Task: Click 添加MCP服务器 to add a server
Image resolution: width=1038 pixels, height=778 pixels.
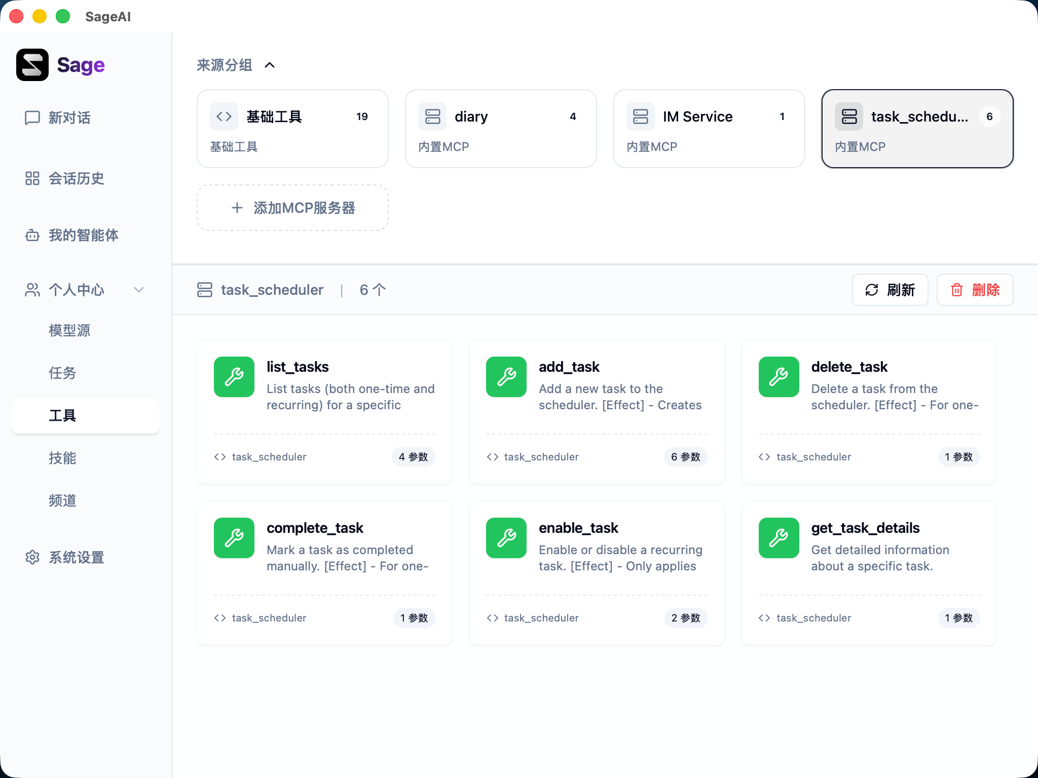Action: click(292, 208)
